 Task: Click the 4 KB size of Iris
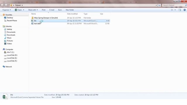[x=108, y=21]
